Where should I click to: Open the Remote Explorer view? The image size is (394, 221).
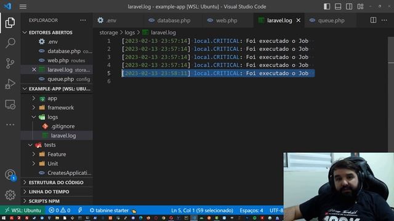[x=10, y=104]
